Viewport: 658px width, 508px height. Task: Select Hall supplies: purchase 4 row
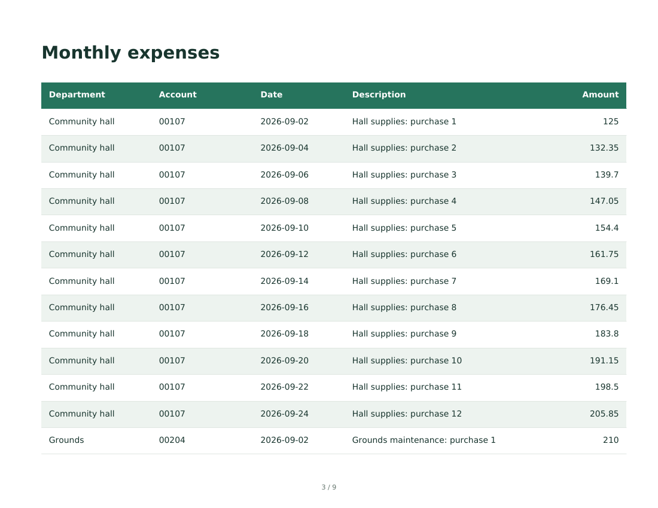point(334,201)
